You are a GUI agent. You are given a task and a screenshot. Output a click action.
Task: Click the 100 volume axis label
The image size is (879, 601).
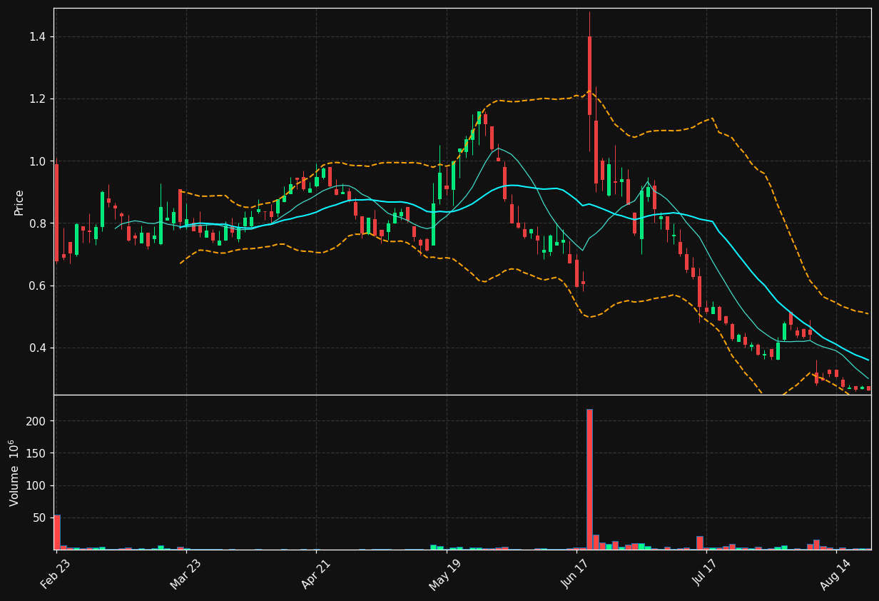[37, 485]
